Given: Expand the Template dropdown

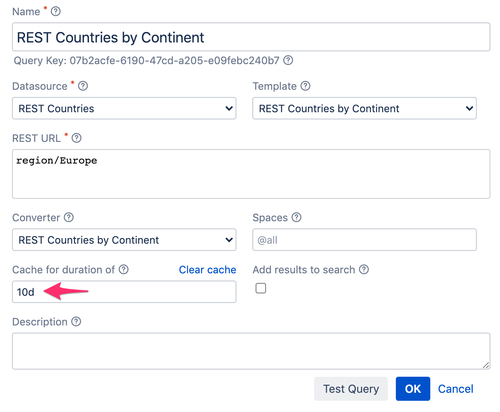Looking at the screenshot, I should coord(364,108).
